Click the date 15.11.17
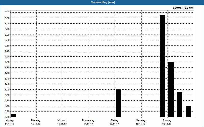 click(x=62, y=124)
